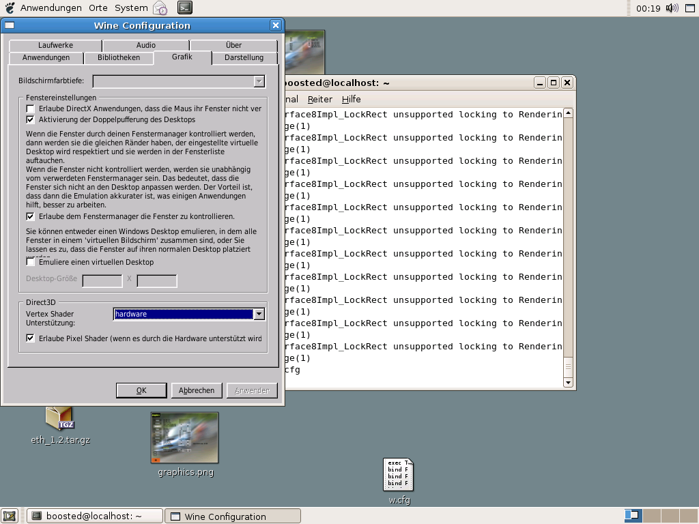Click the hardware value in Vertex Shader combo
Screen dimensions: 699x524
184,314
